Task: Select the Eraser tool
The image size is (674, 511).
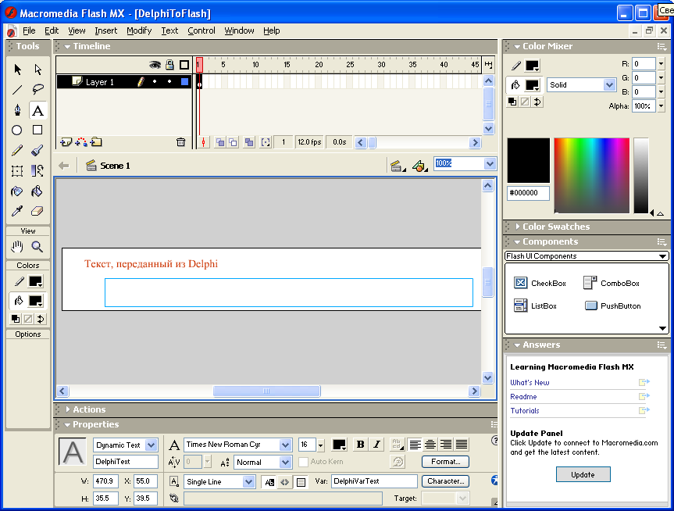Action: pos(37,211)
